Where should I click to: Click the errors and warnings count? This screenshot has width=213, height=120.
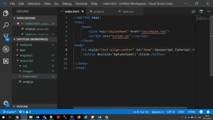point(25,112)
